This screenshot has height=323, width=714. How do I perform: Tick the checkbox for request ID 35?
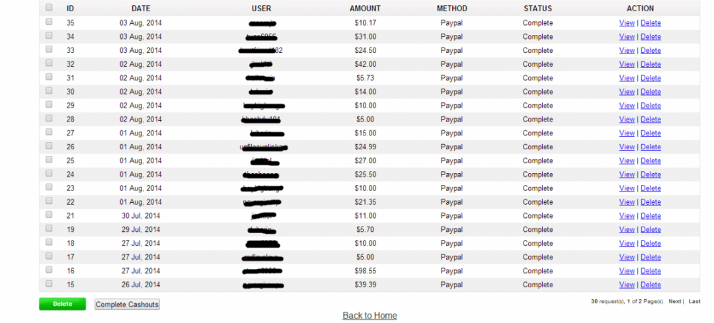click(49, 22)
